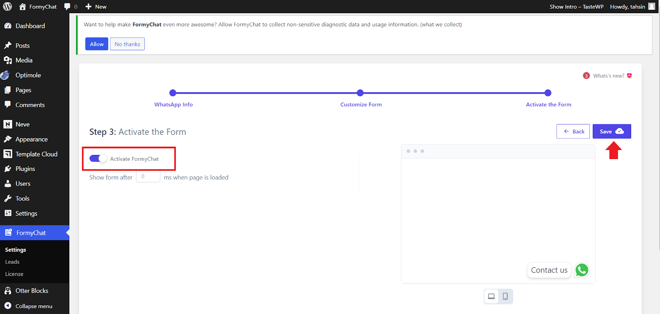The height and width of the screenshot is (314, 660).
Task: Click the Settings sliders icon
Action: 8,213
